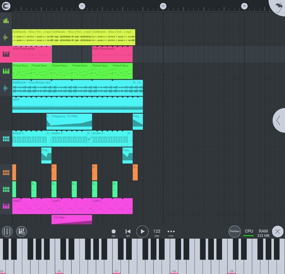285x274 pixels.
Task: Select the cyan Drums 2 step sequencer icon
Action: click(6, 139)
